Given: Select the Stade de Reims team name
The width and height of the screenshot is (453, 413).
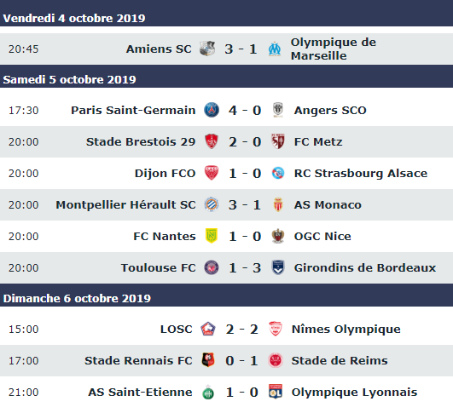Looking at the screenshot, I should [x=340, y=360].
